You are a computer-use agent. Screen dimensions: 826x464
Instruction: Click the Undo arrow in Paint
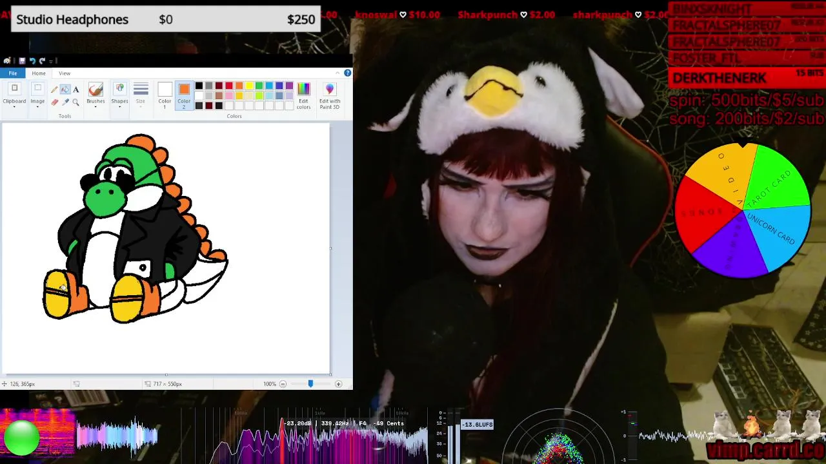[32, 61]
